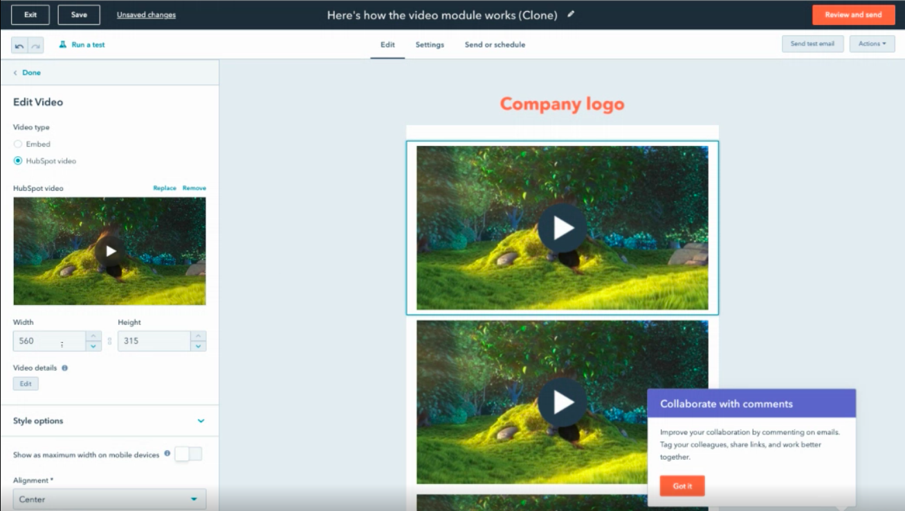Click the redo arrow icon

[x=36, y=45]
